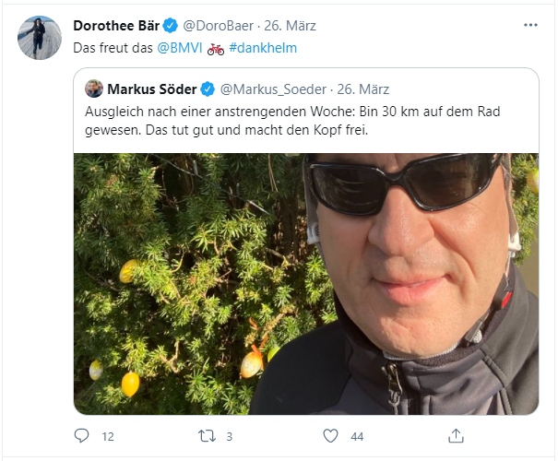Click the Markus Söder display name
This screenshot has height=461, width=558.
[x=152, y=89]
